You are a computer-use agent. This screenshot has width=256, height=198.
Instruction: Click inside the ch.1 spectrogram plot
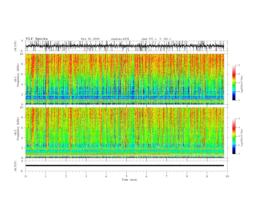pos(124,79)
